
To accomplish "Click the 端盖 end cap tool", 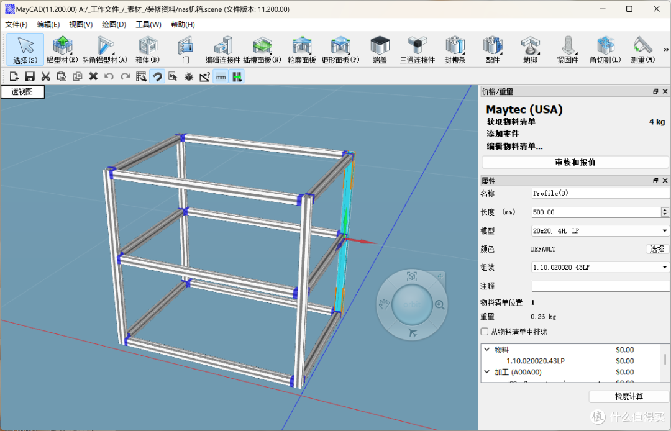I will 380,50.
